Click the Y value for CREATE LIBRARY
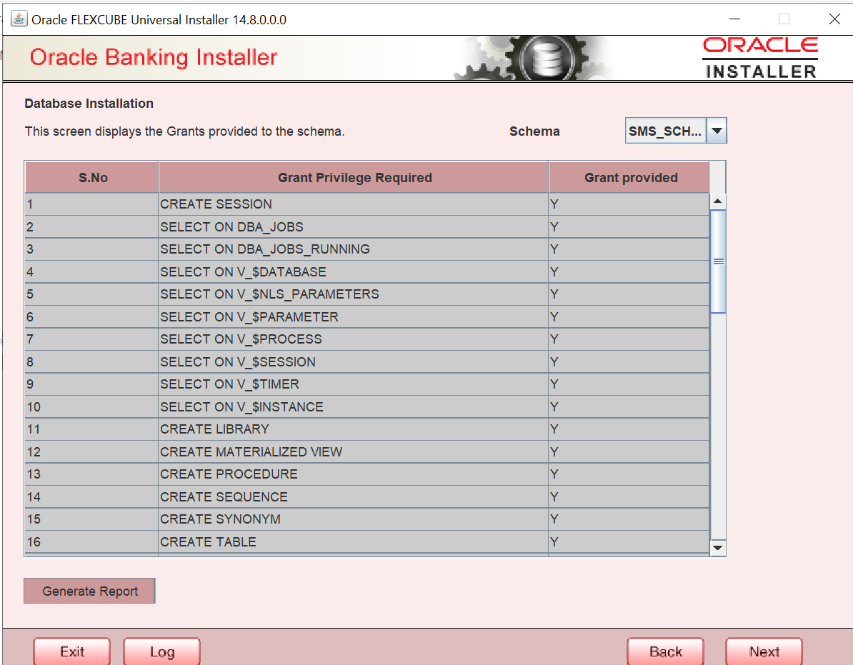853x665 pixels. click(629, 429)
